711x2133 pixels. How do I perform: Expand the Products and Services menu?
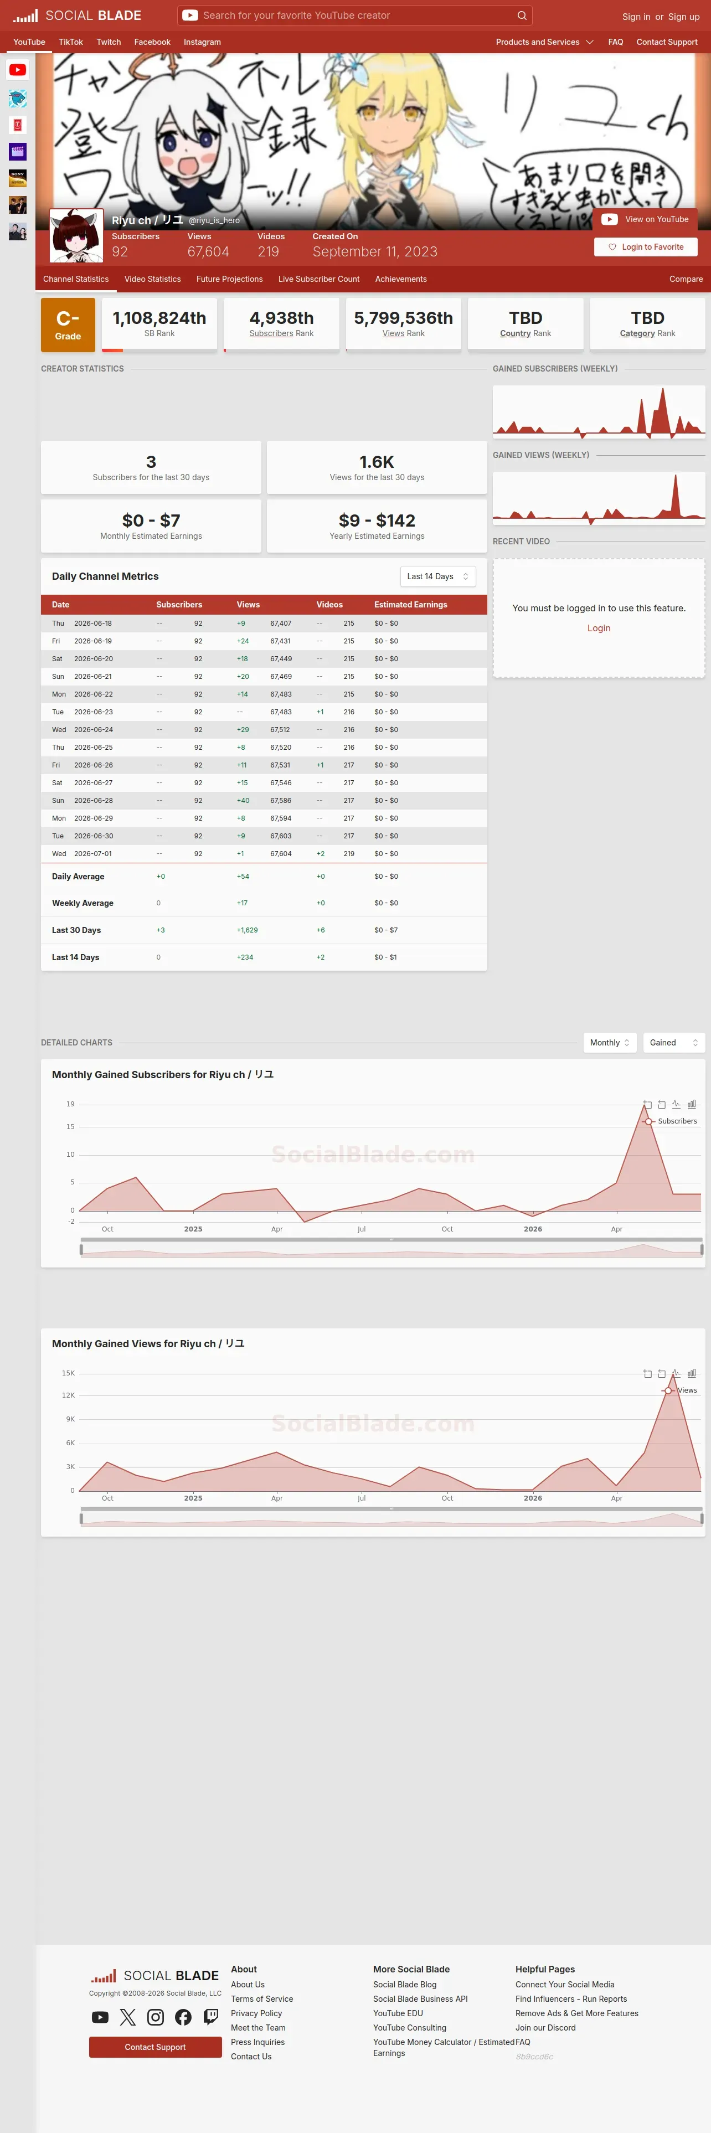tap(545, 42)
